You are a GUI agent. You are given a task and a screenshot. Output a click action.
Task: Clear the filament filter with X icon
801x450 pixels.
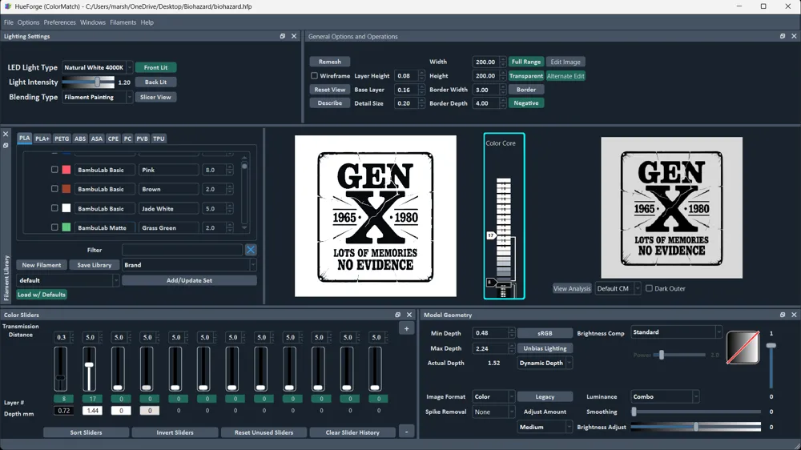[x=250, y=250]
